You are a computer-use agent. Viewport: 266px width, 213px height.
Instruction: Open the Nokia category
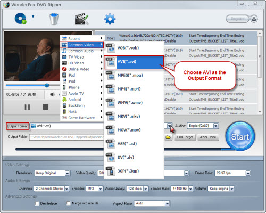tap(82, 112)
